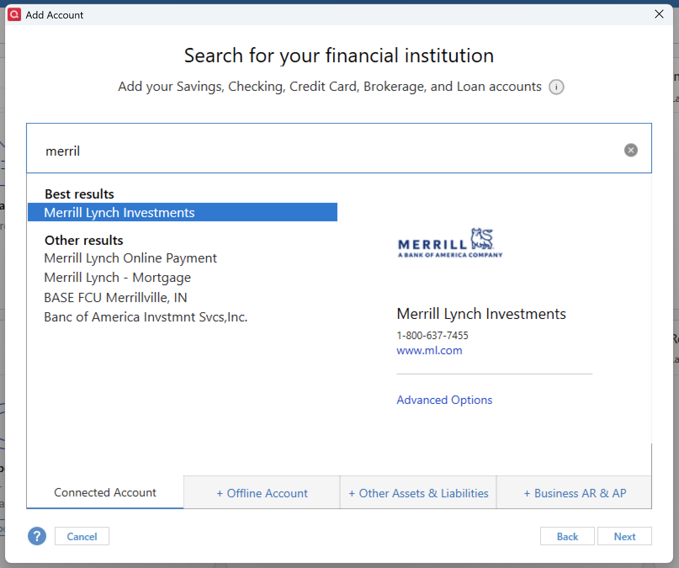The width and height of the screenshot is (679, 568).
Task: Open help via the question mark icon
Action: pos(37,536)
